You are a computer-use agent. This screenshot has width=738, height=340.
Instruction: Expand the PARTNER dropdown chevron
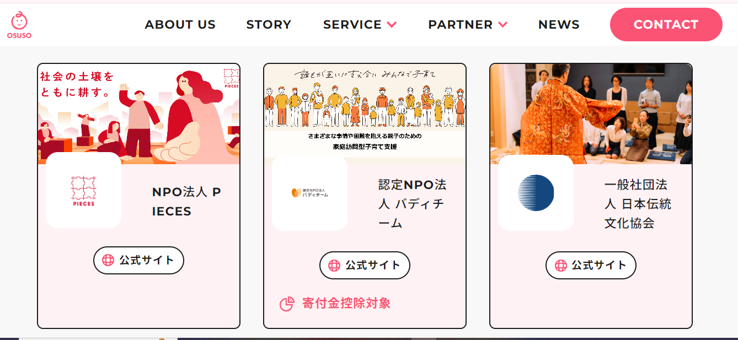(x=502, y=25)
